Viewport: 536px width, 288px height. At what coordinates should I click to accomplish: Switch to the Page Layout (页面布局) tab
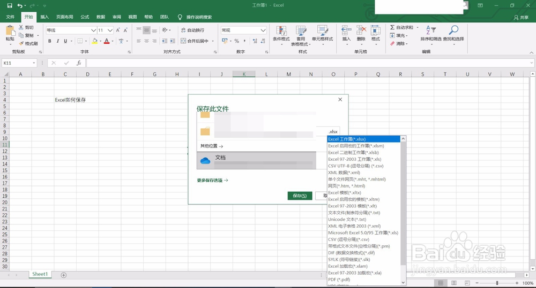click(65, 17)
